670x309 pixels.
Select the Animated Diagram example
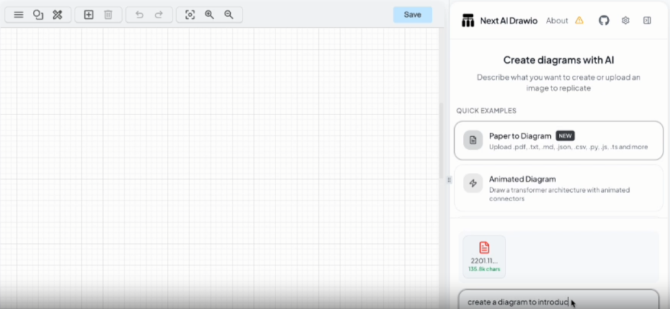[x=559, y=188]
